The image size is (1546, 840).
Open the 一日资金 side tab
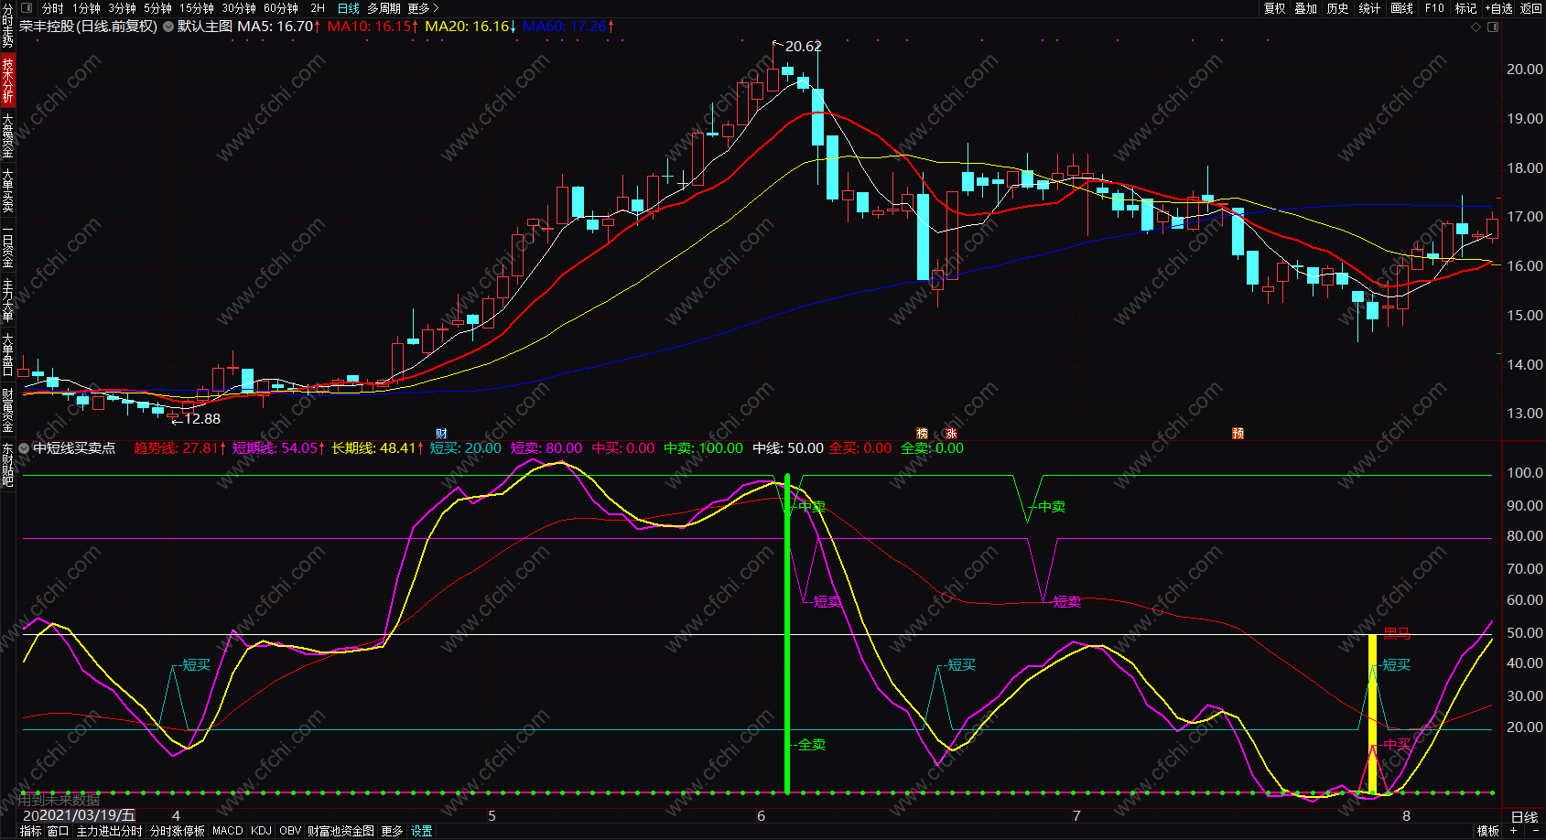point(7,246)
